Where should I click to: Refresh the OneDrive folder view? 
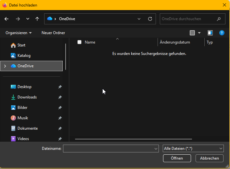150,19
